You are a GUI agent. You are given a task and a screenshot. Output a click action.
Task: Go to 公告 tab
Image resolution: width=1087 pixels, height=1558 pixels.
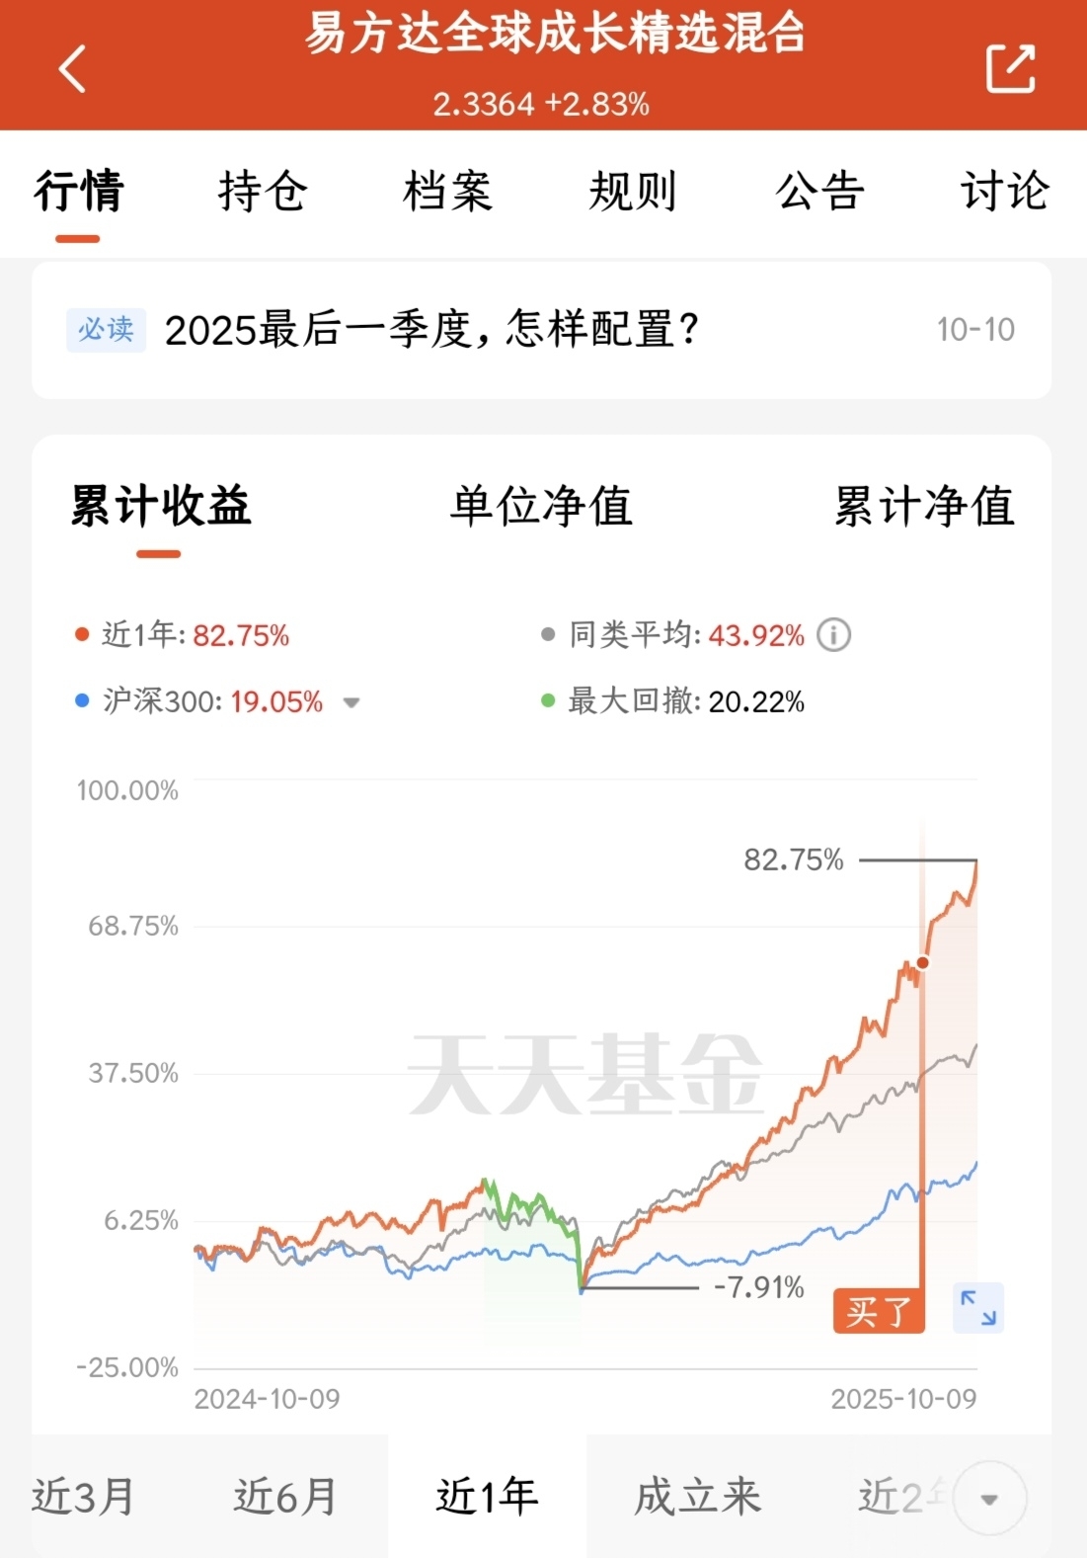coord(819,191)
